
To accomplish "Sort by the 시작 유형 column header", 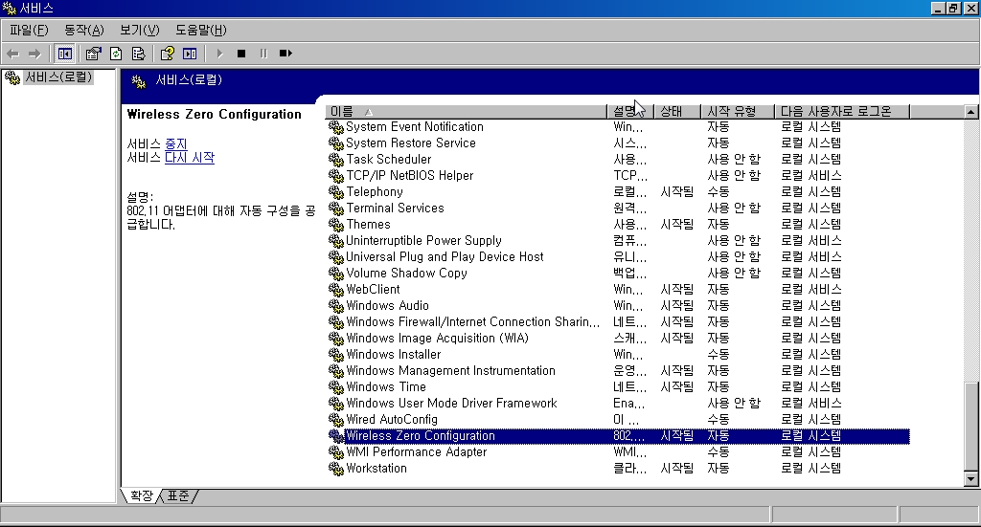I will click(737, 111).
